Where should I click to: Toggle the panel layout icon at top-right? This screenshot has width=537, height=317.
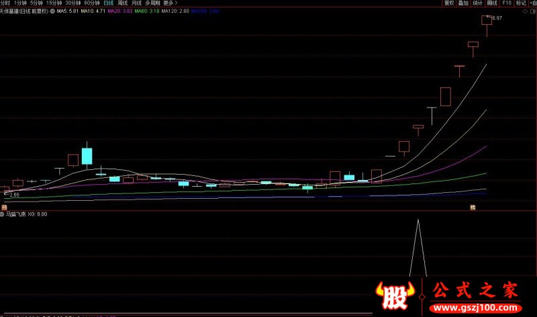(533, 11)
